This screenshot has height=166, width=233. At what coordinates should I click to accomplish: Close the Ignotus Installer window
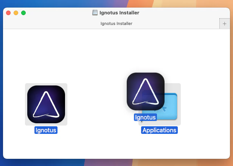point(8,13)
